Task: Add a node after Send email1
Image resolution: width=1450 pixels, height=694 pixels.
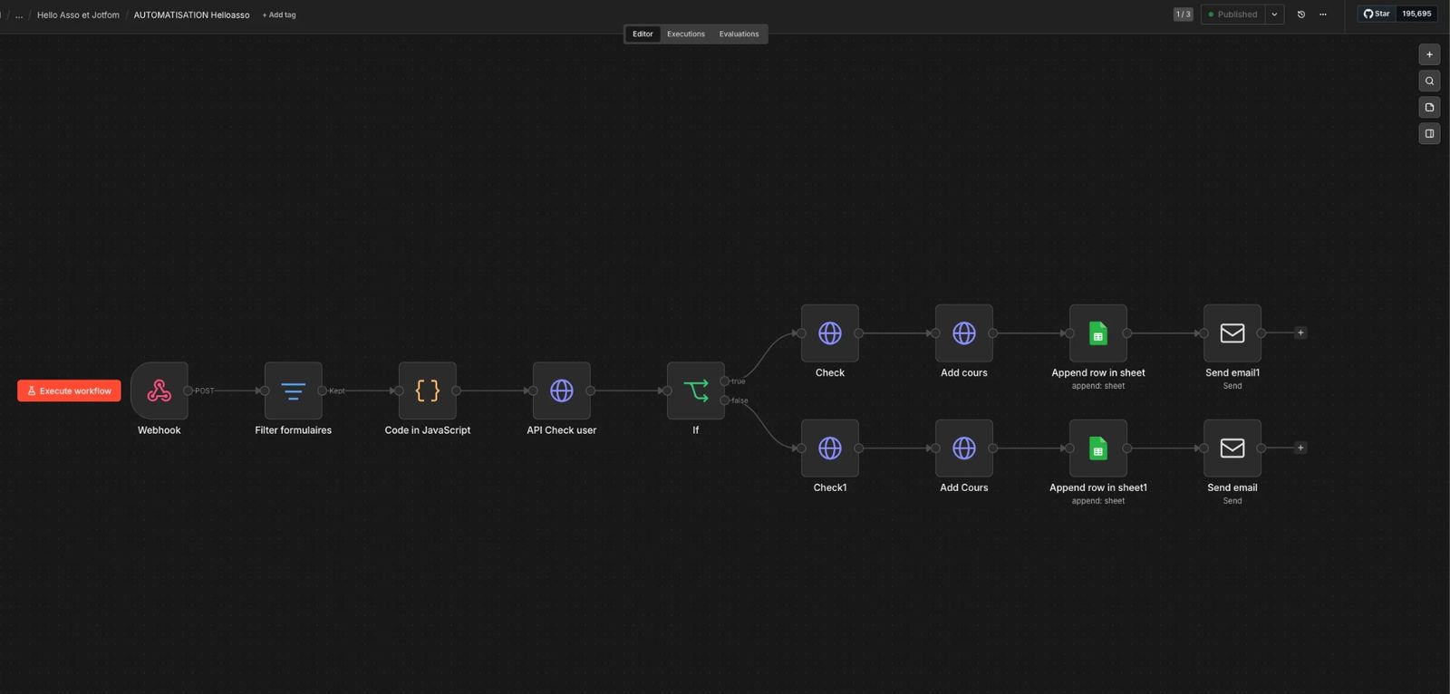Action: [1300, 333]
